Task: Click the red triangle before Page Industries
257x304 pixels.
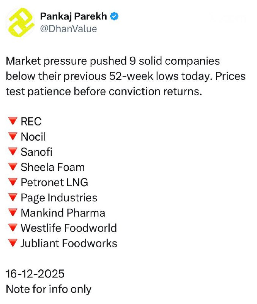Action: (13, 198)
